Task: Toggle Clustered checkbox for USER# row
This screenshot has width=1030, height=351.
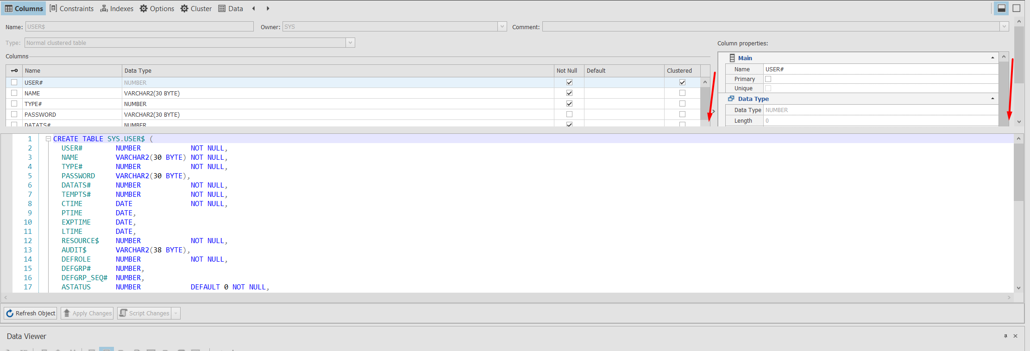Action: point(682,82)
